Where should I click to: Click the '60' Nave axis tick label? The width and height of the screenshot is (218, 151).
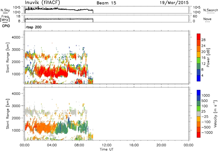(195, 16)
